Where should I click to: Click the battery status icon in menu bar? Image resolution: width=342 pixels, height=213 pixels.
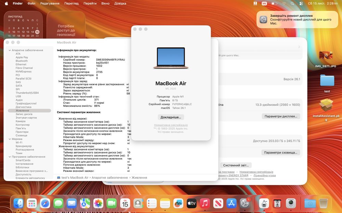[x=274, y=3]
